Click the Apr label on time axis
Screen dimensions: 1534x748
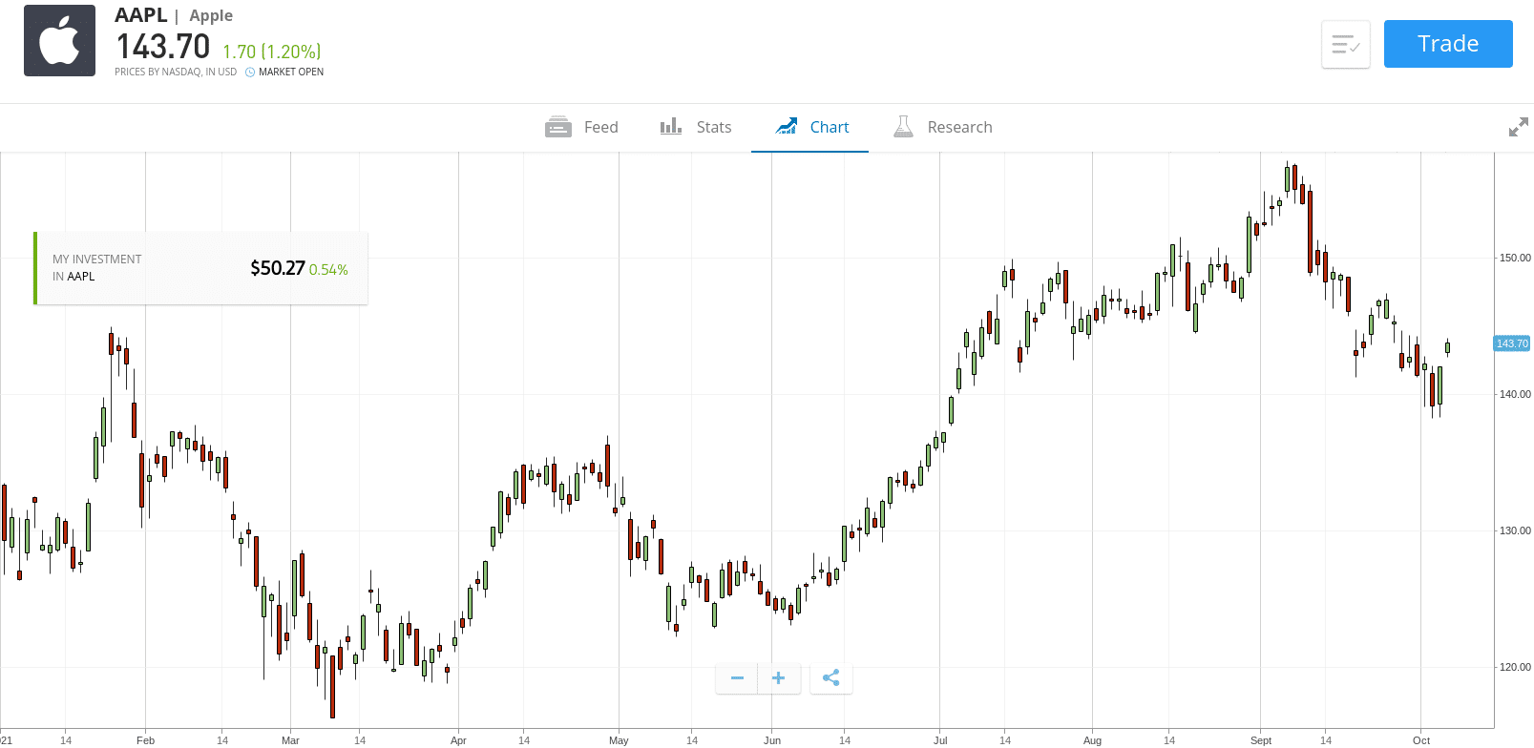coord(458,740)
